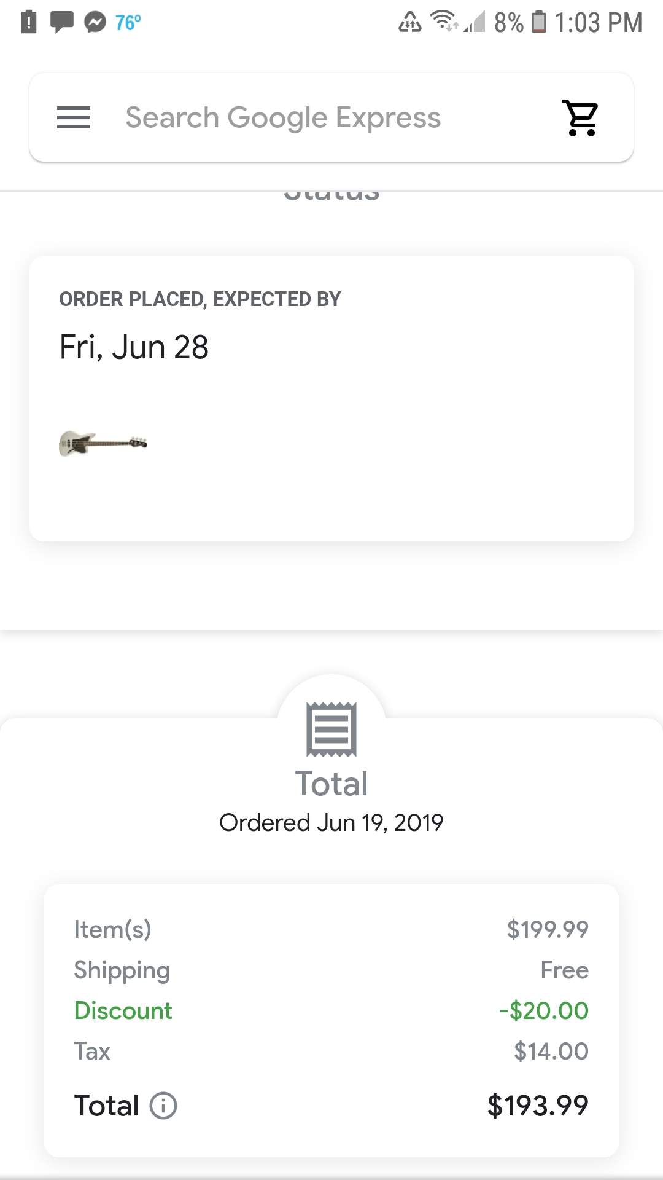Tap the Ordered Jun 19, 2019 text
This screenshot has width=663, height=1180.
(x=331, y=822)
